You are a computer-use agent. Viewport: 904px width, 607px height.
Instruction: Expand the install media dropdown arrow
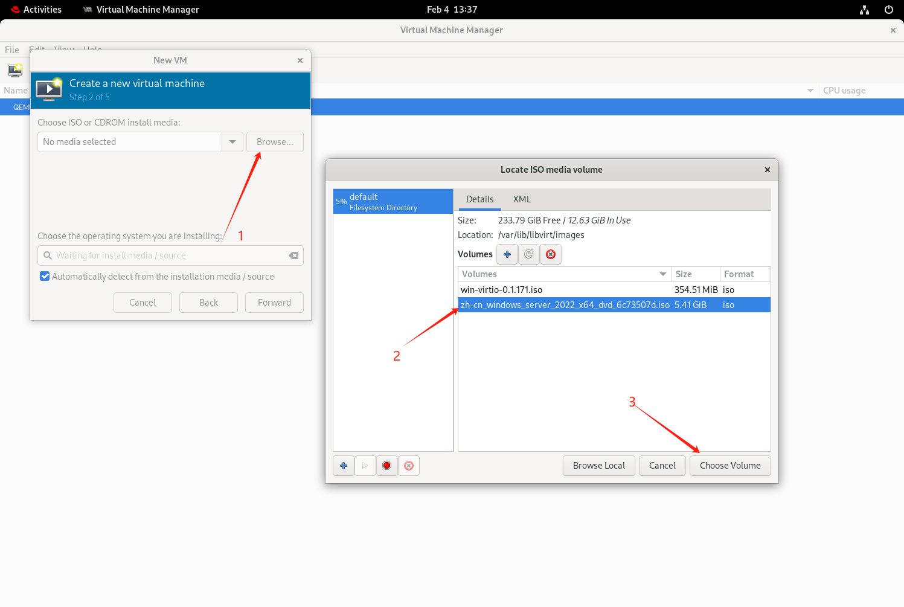tap(232, 142)
